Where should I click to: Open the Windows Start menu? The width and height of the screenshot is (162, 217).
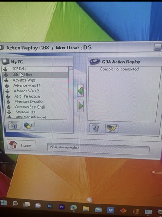coord(4,203)
